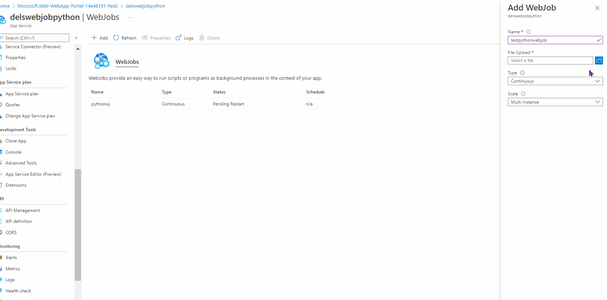The height and width of the screenshot is (300, 607).
Task: Click the left menu scroll up arrow
Action: pos(78,49)
